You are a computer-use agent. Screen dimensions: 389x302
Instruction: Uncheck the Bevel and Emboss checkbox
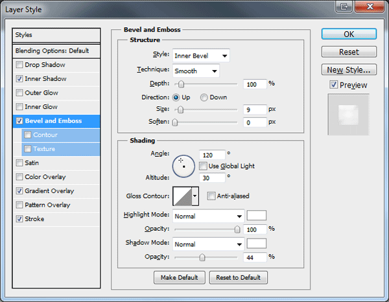pyautogui.click(x=19, y=121)
